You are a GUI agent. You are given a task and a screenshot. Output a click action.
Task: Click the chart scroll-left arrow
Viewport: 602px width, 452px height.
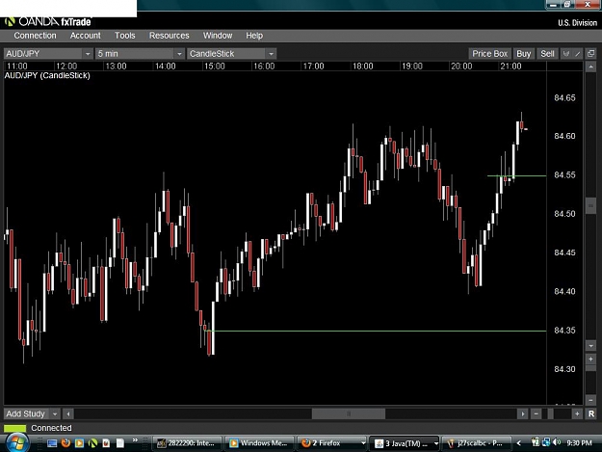click(x=68, y=413)
